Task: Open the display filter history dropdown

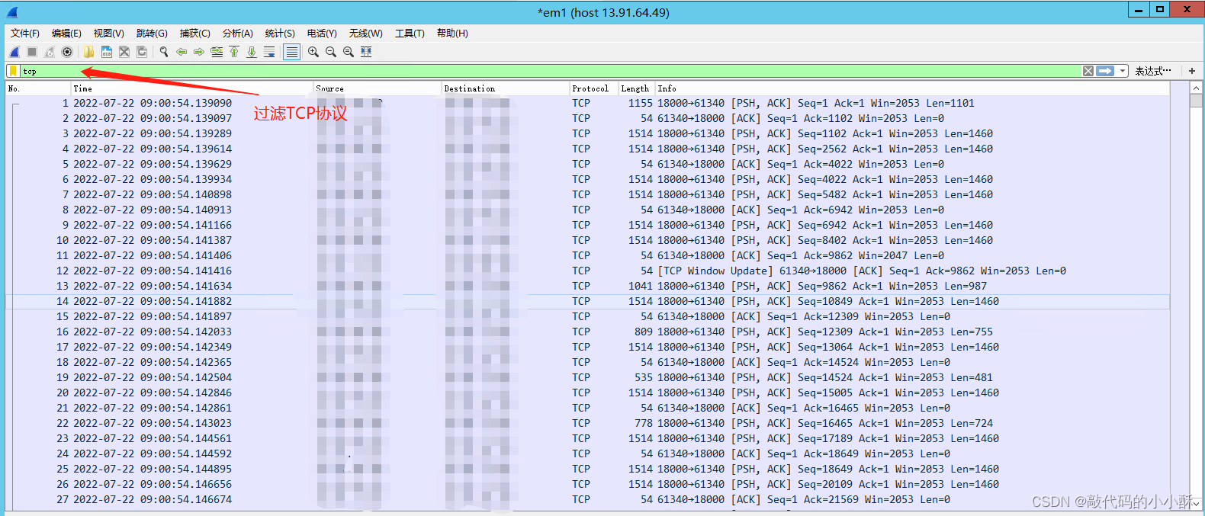Action: pos(1123,71)
